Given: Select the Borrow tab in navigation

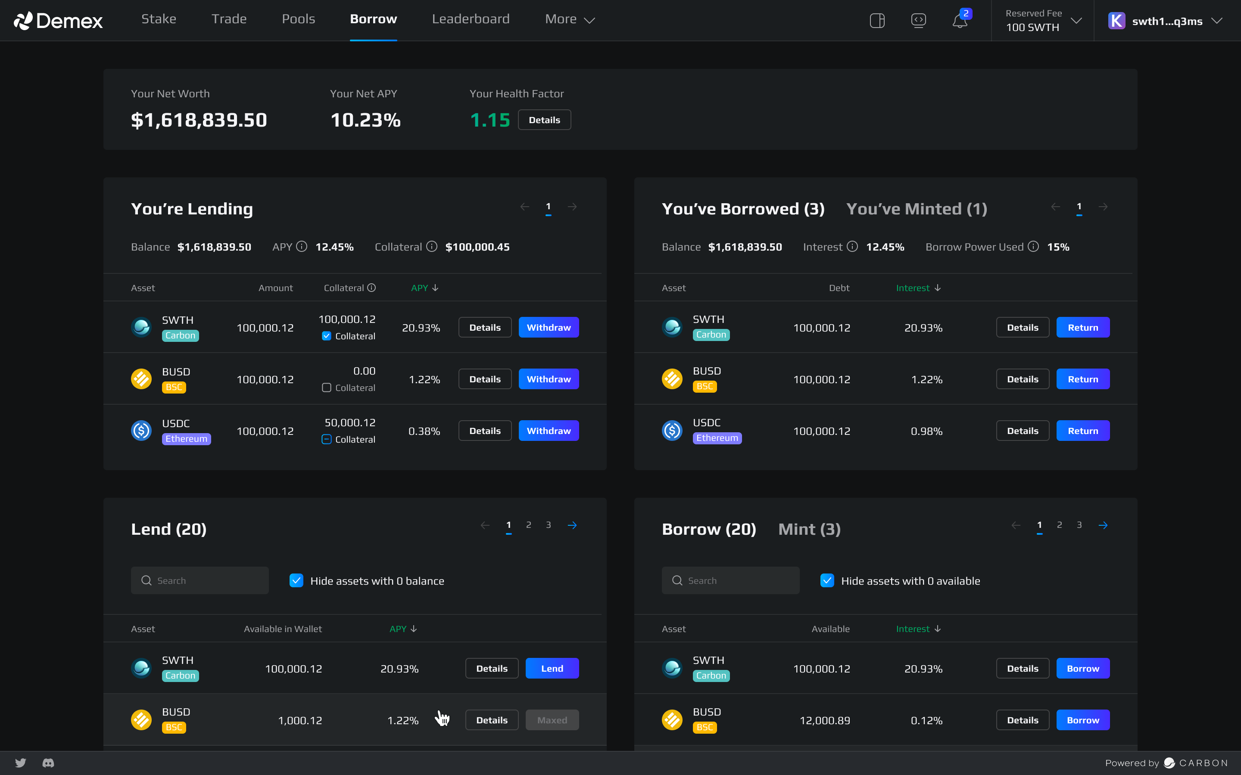Looking at the screenshot, I should [373, 19].
